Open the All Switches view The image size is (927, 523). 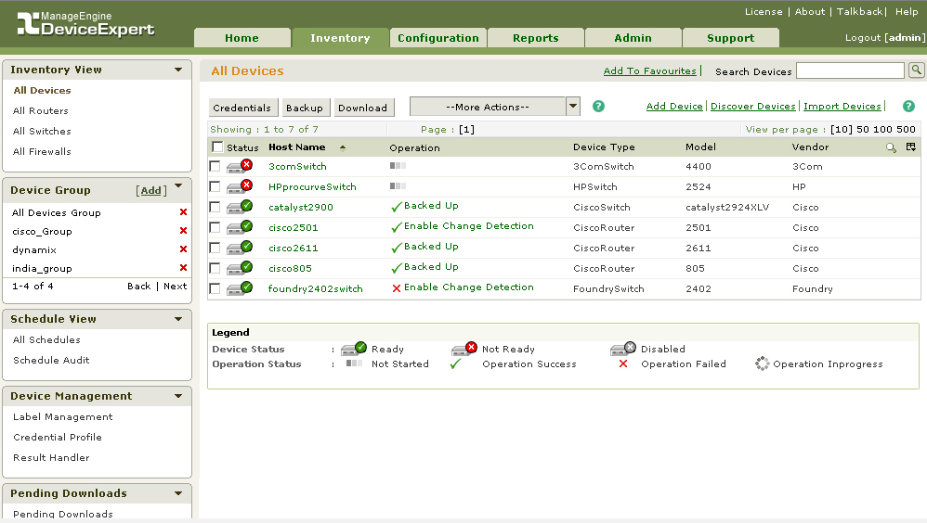pos(42,131)
